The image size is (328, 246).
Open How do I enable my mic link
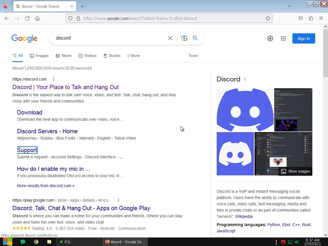53,169
